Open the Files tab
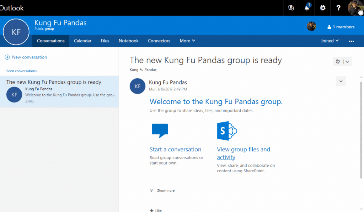Viewport: 364px width, 212px height. [105, 41]
